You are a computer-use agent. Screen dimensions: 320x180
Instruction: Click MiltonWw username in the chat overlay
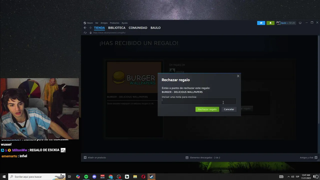point(19,150)
